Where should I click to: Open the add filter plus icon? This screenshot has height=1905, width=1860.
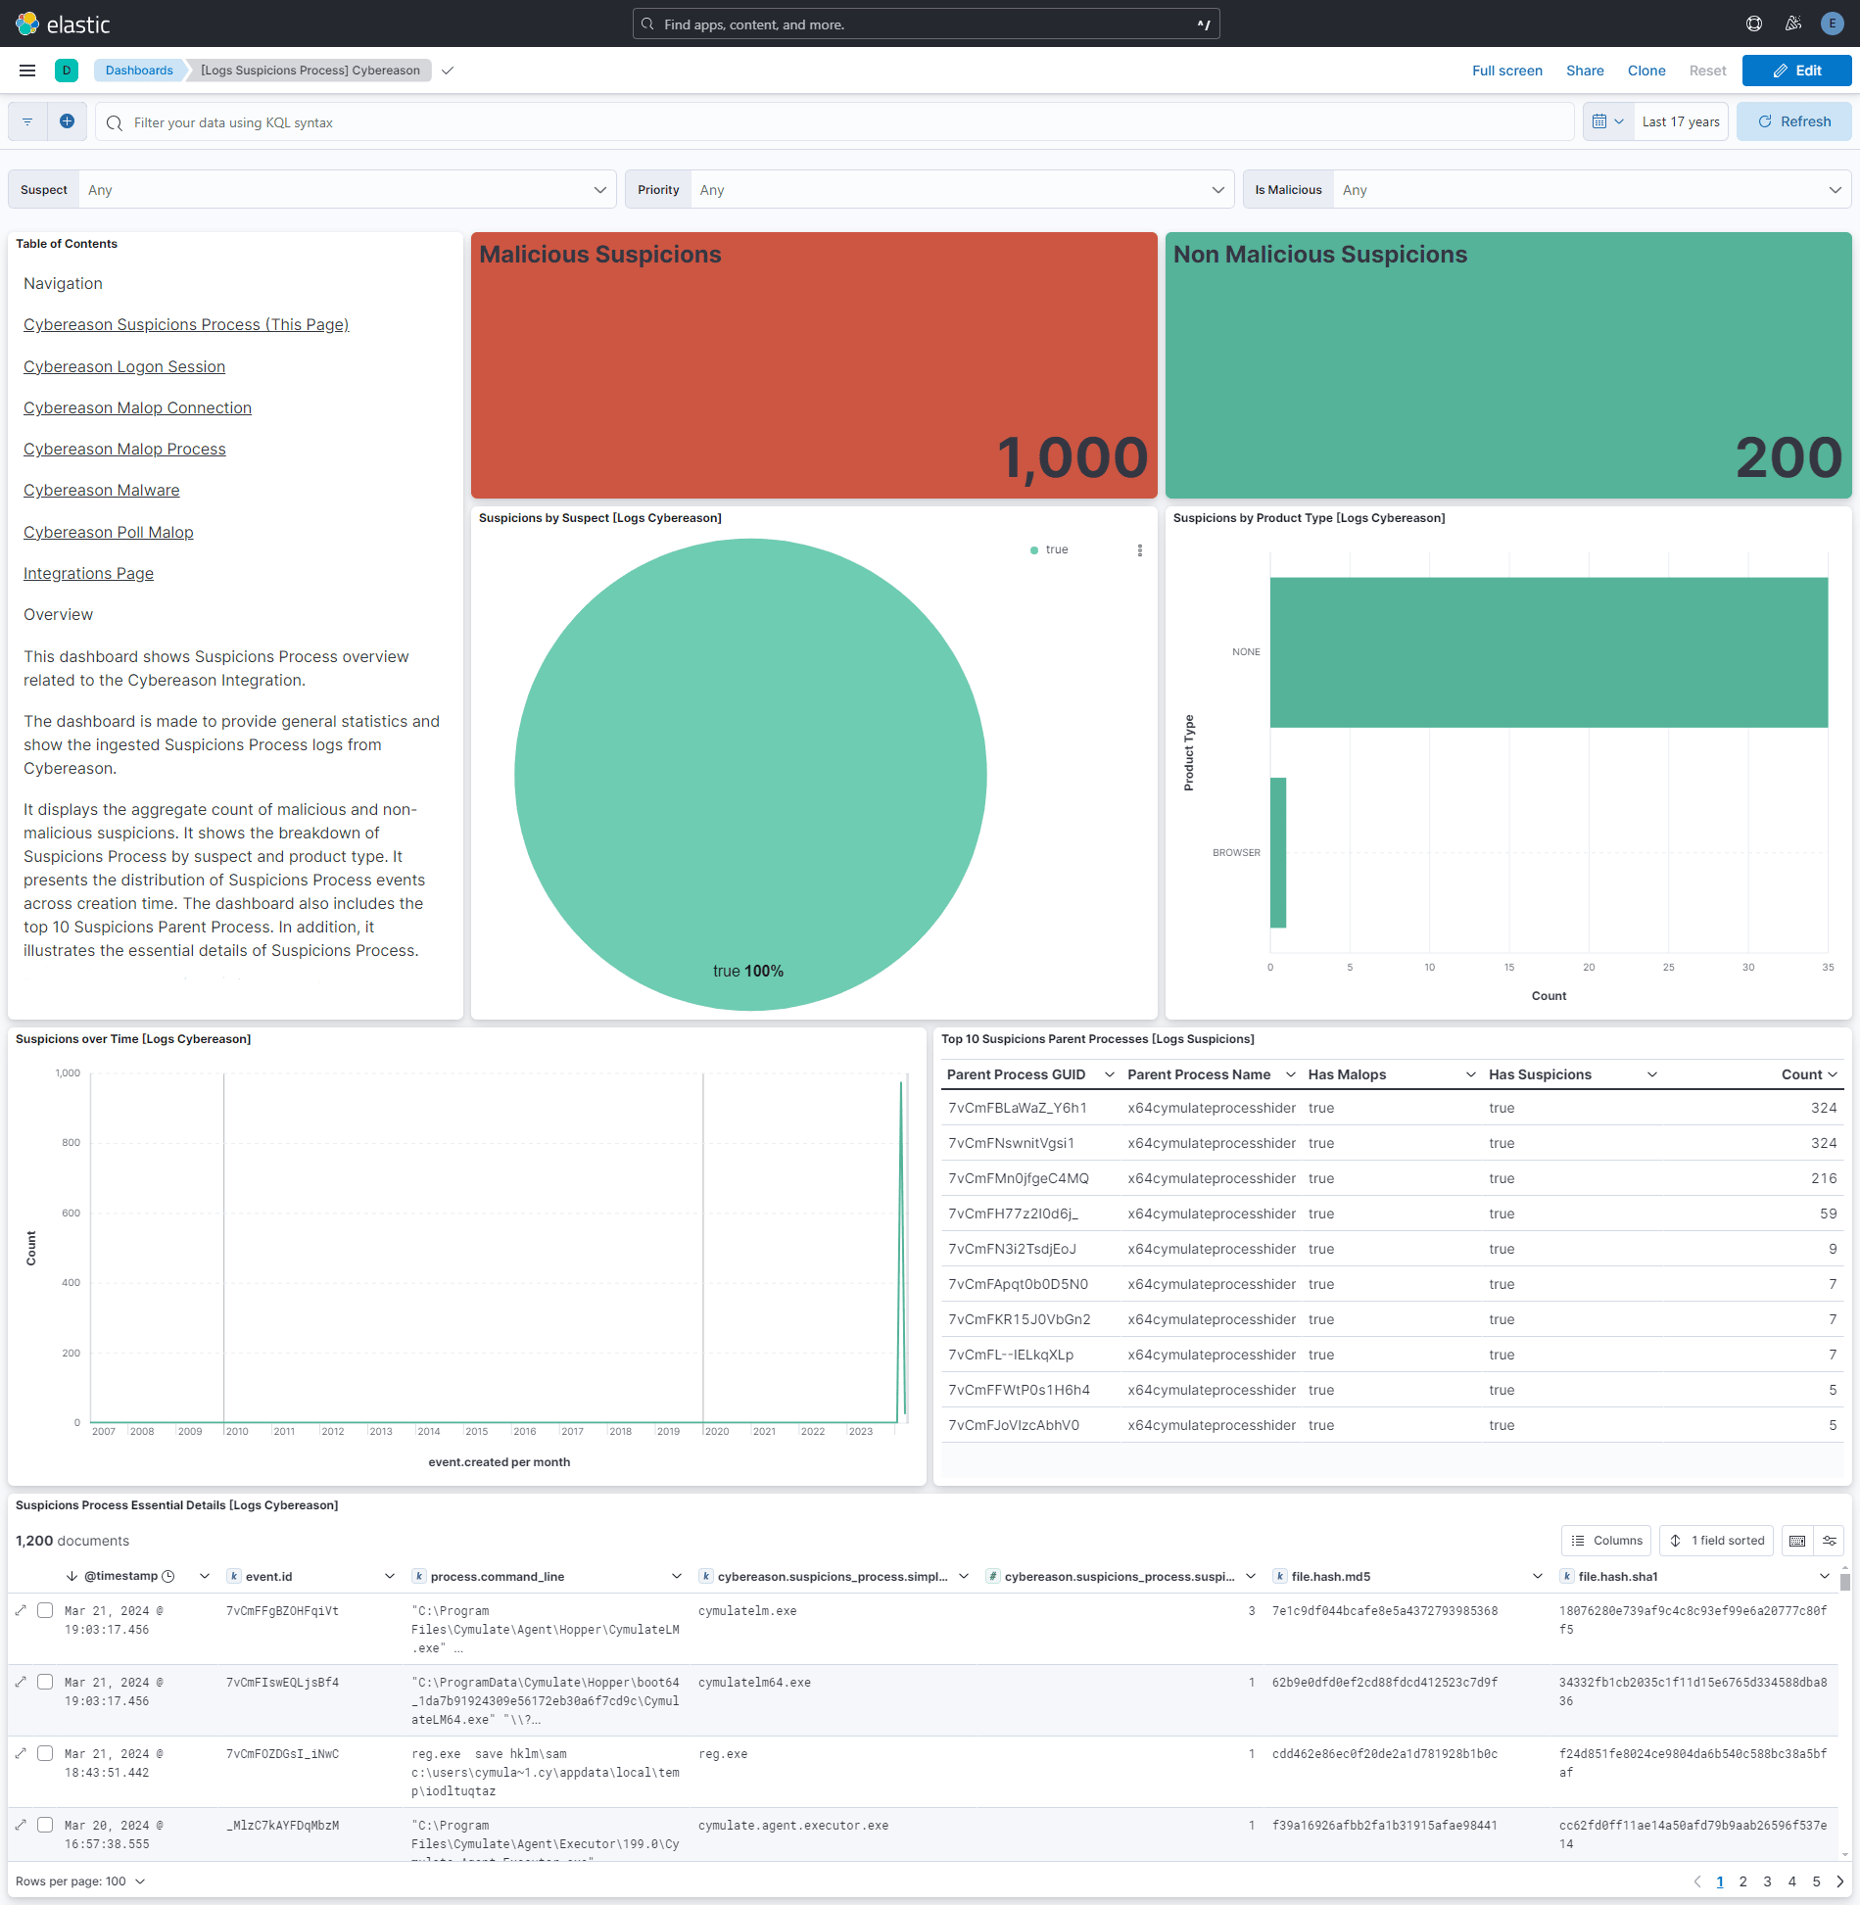point(67,120)
